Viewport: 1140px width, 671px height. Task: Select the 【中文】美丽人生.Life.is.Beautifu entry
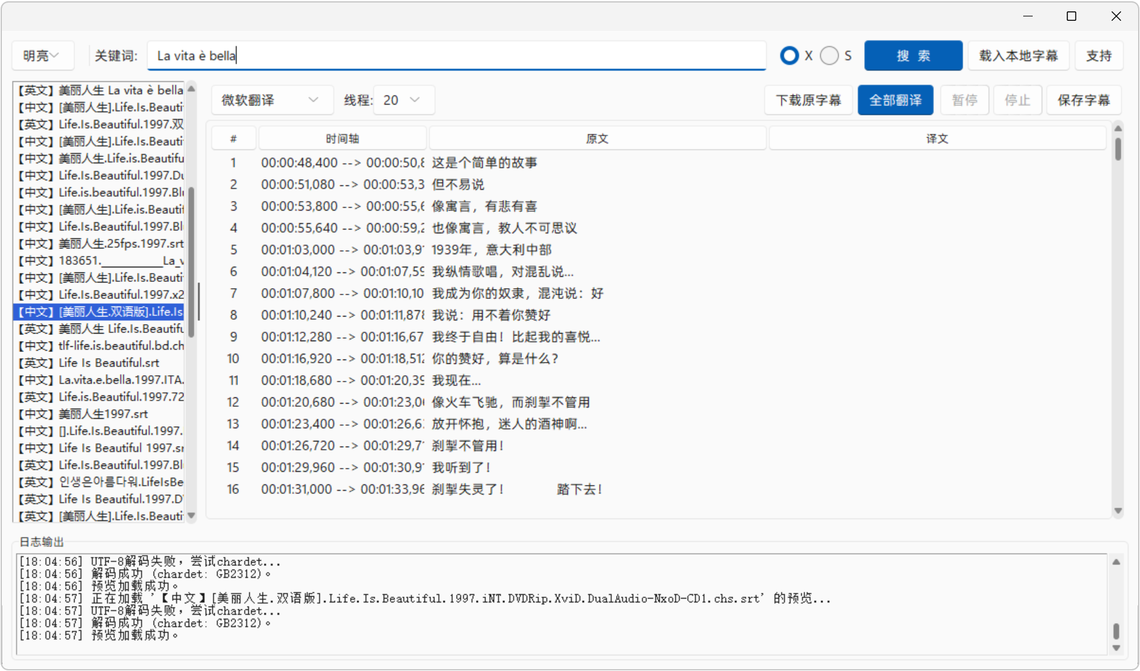coord(100,158)
